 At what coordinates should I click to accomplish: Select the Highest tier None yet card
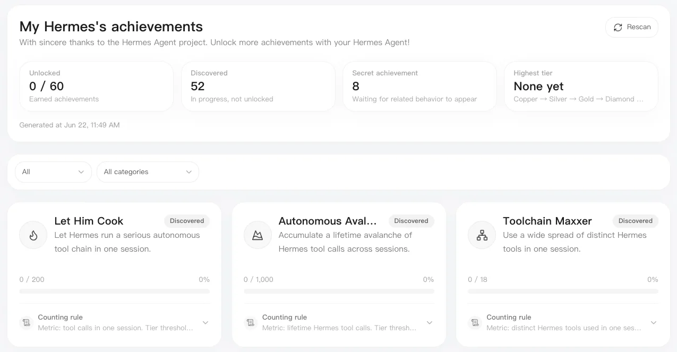[581, 86]
